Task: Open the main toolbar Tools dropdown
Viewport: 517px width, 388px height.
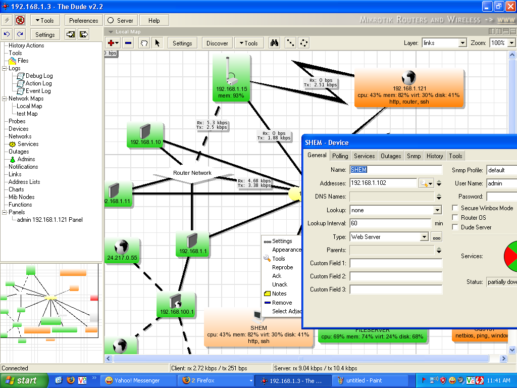Action: click(45, 20)
